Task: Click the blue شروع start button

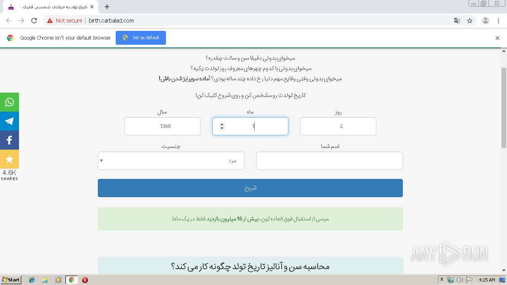Action: pyautogui.click(x=250, y=188)
